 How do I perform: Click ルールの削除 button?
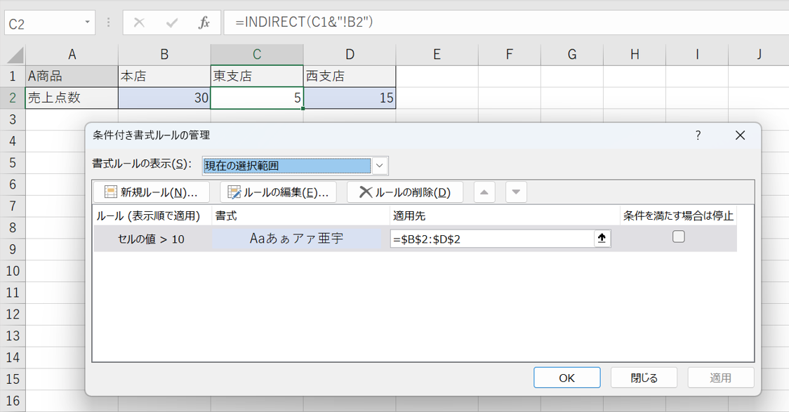click(x=405, y=192)
